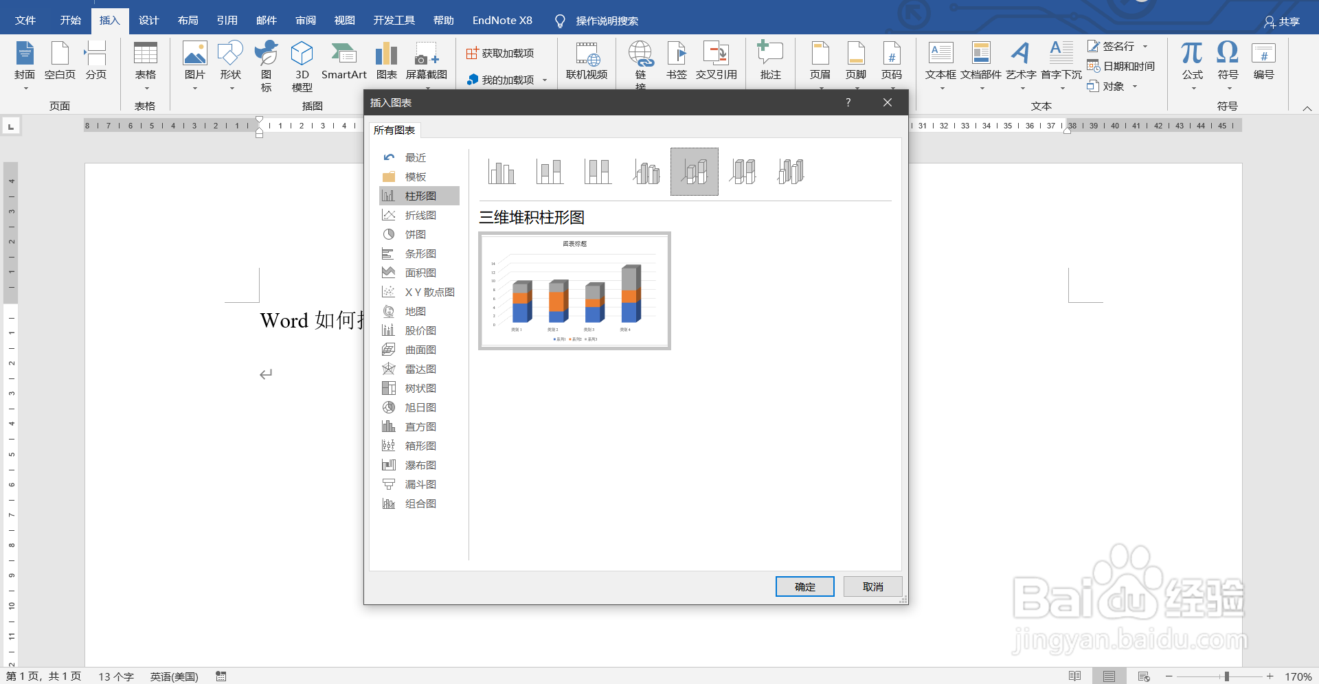Choose 模板 in chart category list
The height and width of the screenshot is (684, 1319).
[x=419, y=176]
